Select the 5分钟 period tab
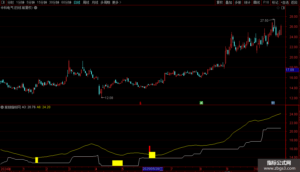Viewport: 300px width, 172px height. [x=31, y=2]
